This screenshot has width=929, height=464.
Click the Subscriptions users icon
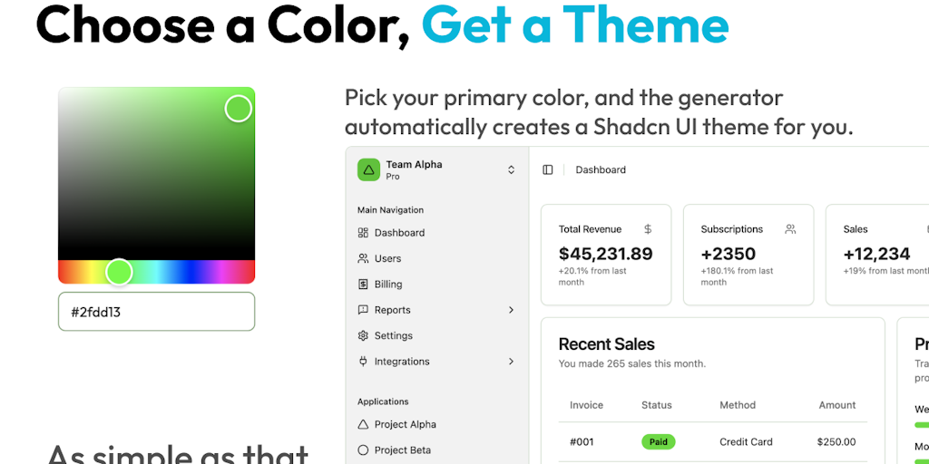click(x=790, y=229)
